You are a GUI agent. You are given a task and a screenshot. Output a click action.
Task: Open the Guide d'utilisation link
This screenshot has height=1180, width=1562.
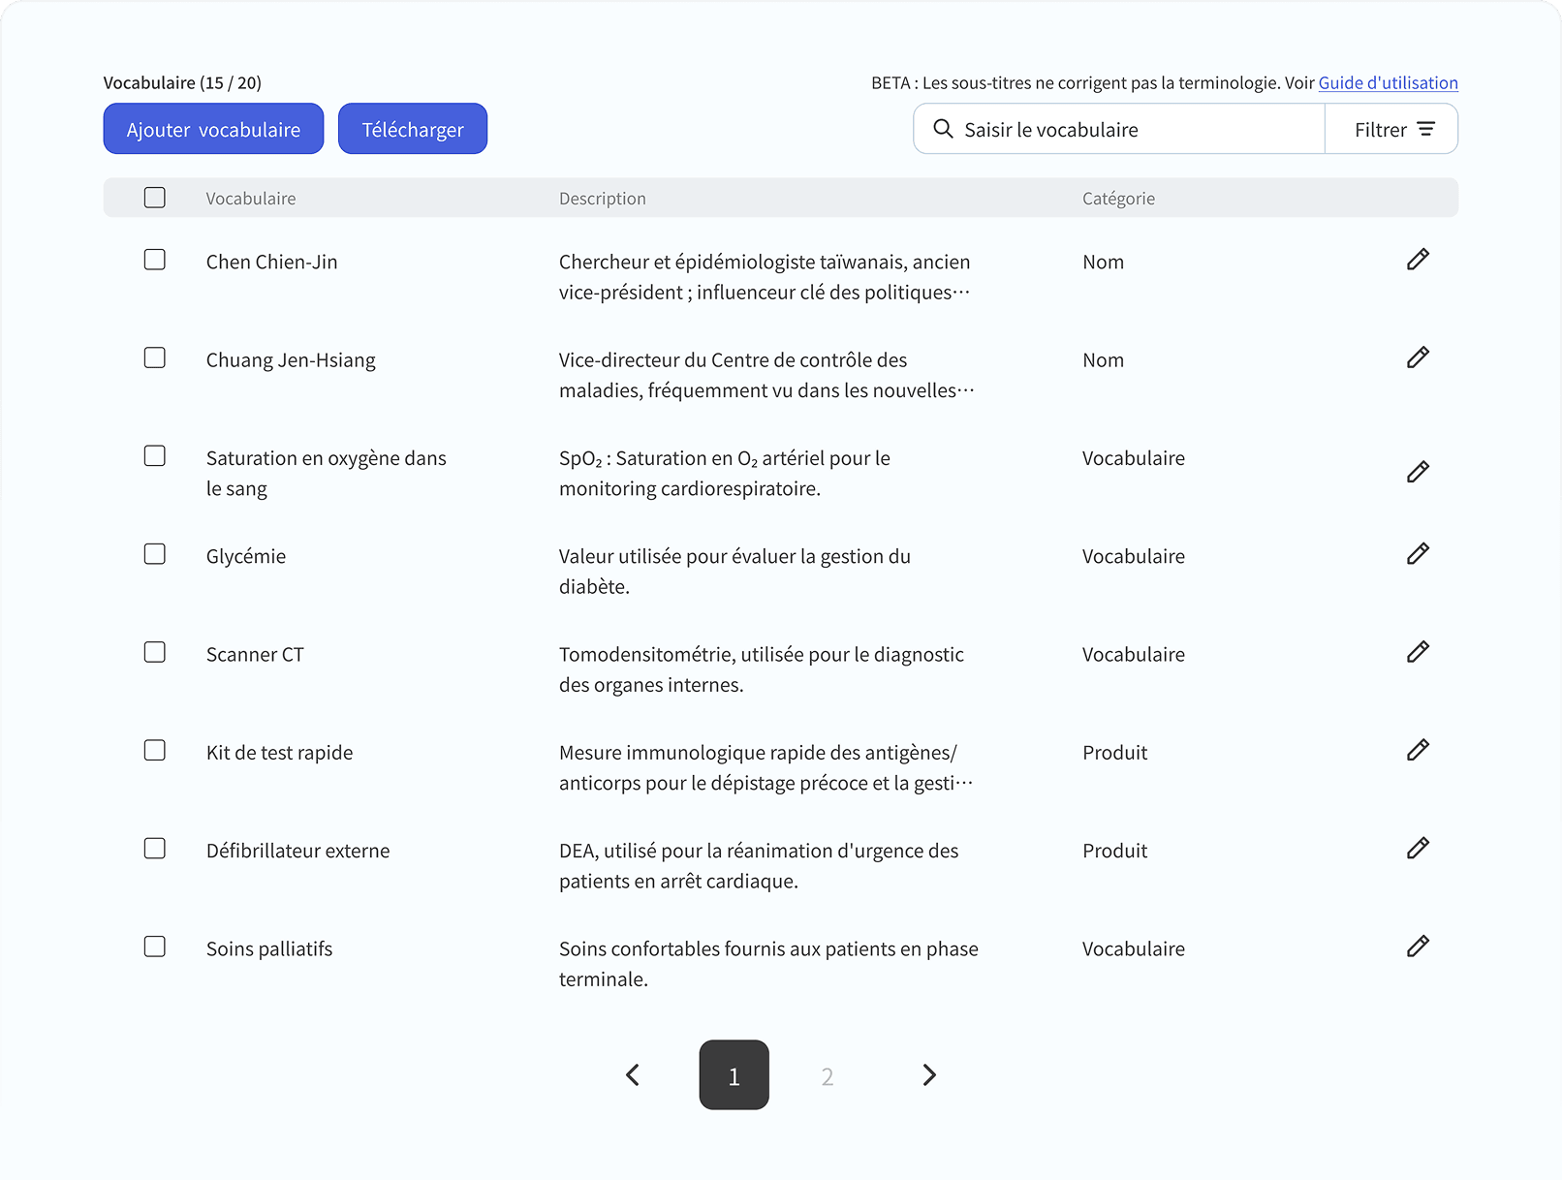[1388, 83]
